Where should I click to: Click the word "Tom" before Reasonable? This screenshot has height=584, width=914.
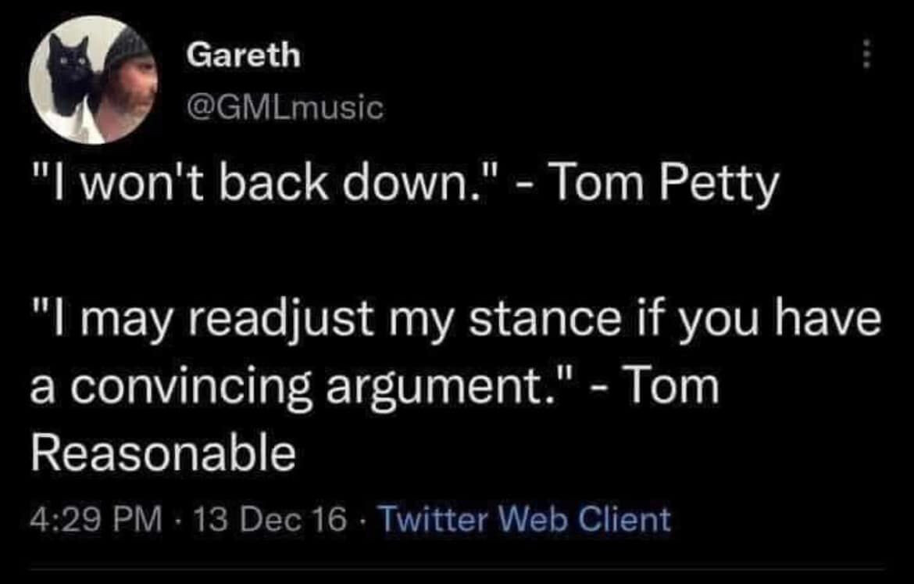point(674,387)
